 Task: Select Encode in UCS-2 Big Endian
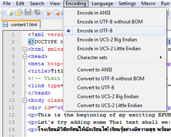pyautogui.click(x=115, y=40)
